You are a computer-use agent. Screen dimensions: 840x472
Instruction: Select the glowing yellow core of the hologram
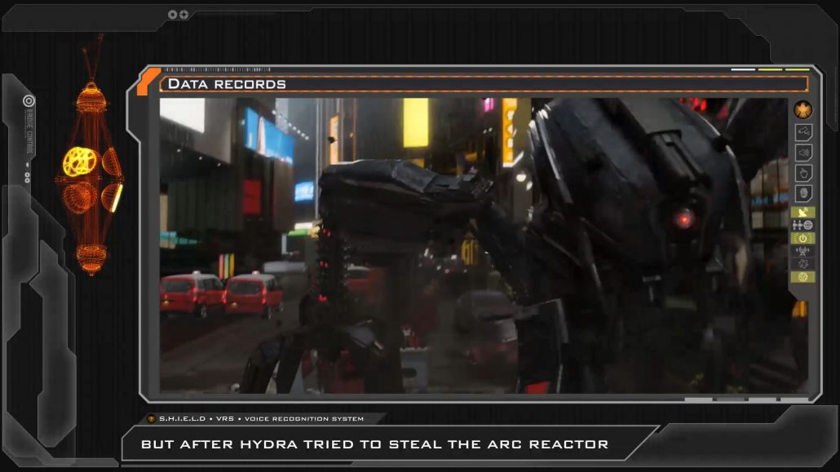79,161
